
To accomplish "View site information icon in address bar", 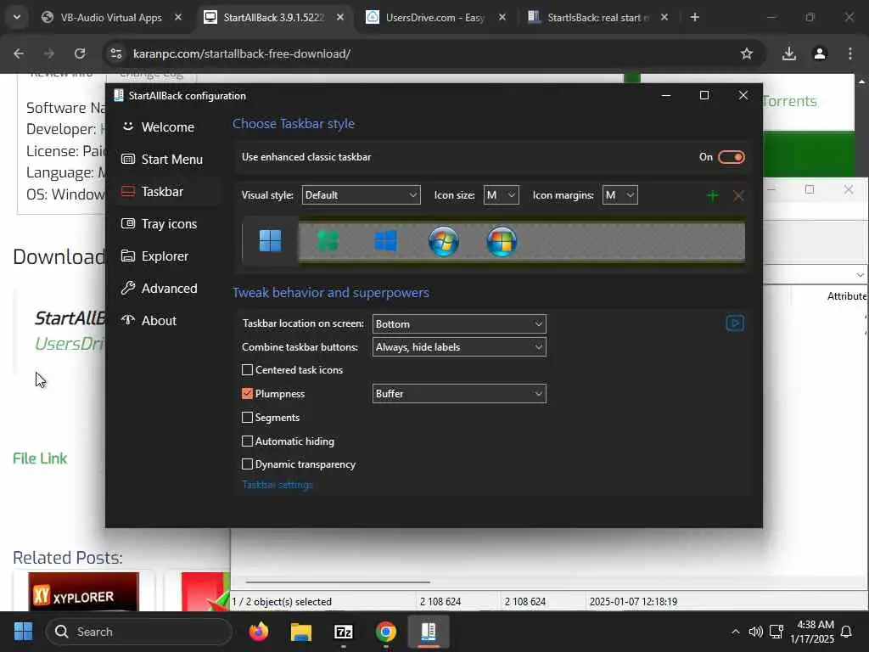I will pos(116,53).
